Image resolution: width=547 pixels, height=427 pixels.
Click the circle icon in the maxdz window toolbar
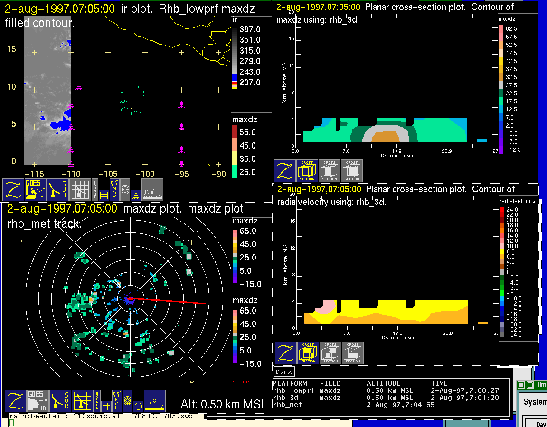(138, 406)
